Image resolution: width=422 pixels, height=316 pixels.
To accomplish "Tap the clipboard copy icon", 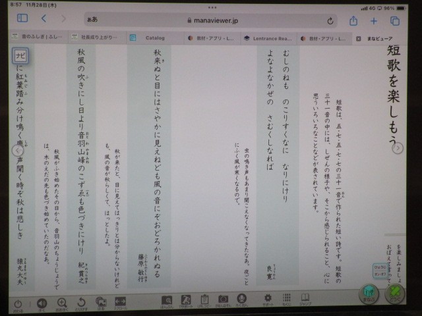I will coord(204,300).
